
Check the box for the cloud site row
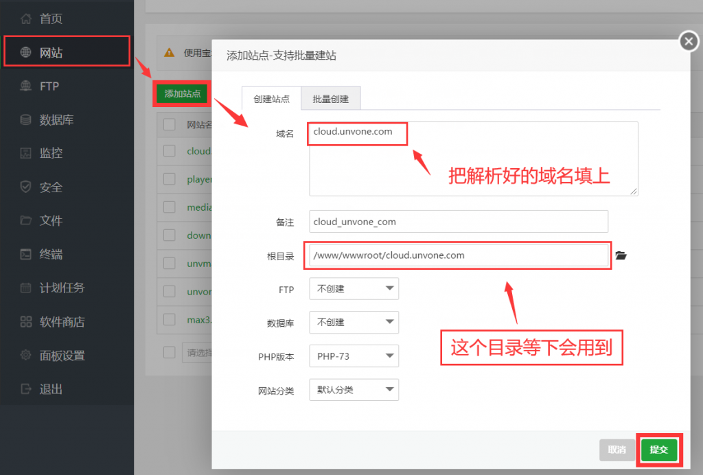pyautogui.click(x=170, y=150)
